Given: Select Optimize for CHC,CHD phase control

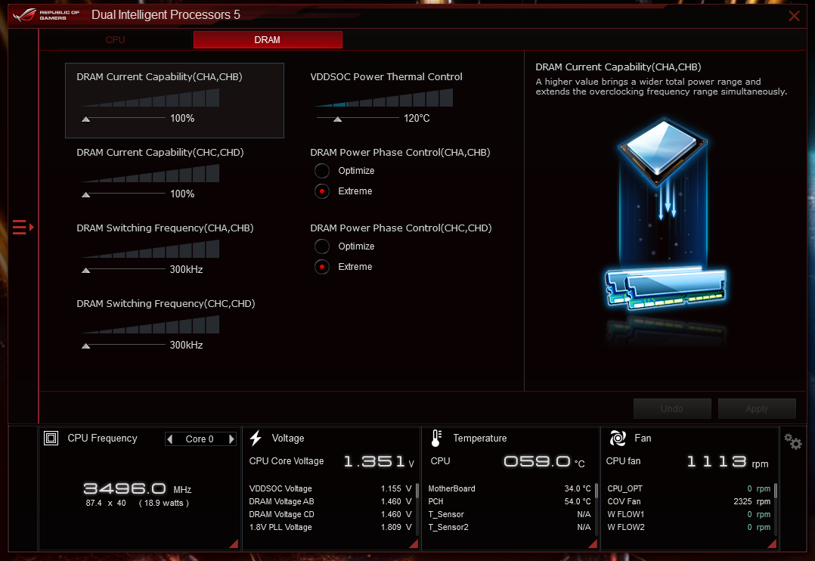Looking at the screenshot, I should pyautogui.click(x=322, y=246).
